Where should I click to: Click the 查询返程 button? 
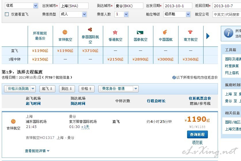[197, 134]
